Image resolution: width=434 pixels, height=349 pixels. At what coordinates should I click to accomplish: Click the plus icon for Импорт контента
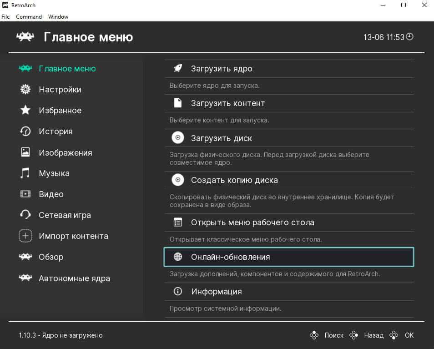[25, 236]
